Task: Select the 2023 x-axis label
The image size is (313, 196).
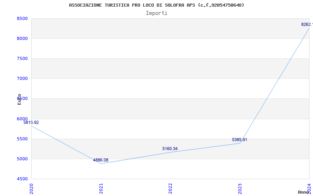Action: [240, 189]
